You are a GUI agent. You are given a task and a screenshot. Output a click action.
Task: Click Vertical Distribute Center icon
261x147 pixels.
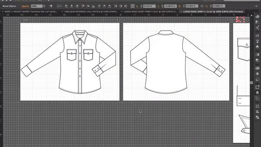[104, 6]
